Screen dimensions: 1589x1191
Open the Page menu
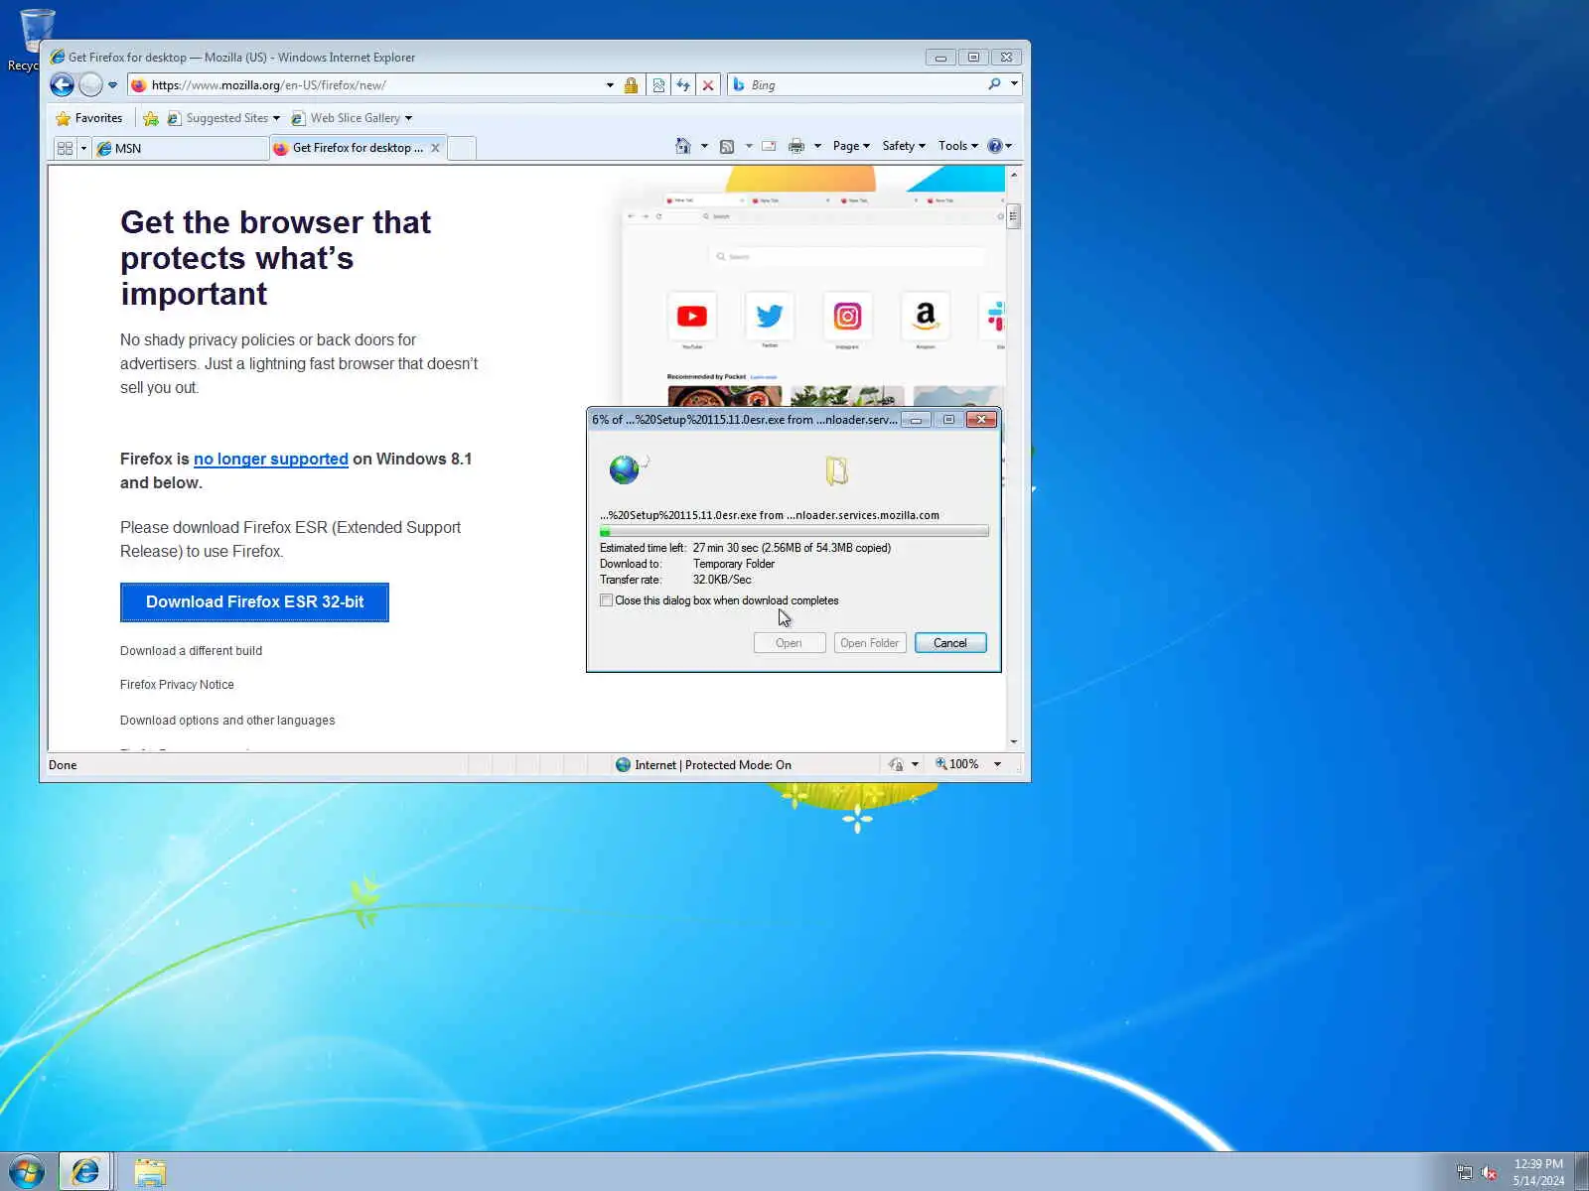coord(851,146)
